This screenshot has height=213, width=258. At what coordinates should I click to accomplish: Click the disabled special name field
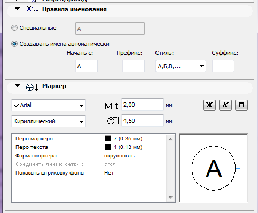110,28
